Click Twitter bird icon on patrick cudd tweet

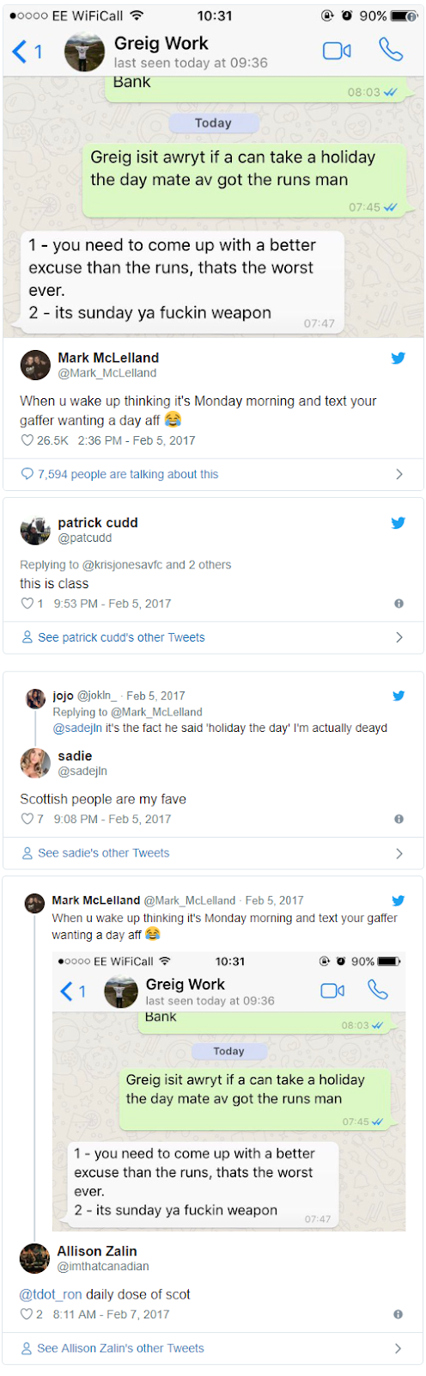coord(399,522)
